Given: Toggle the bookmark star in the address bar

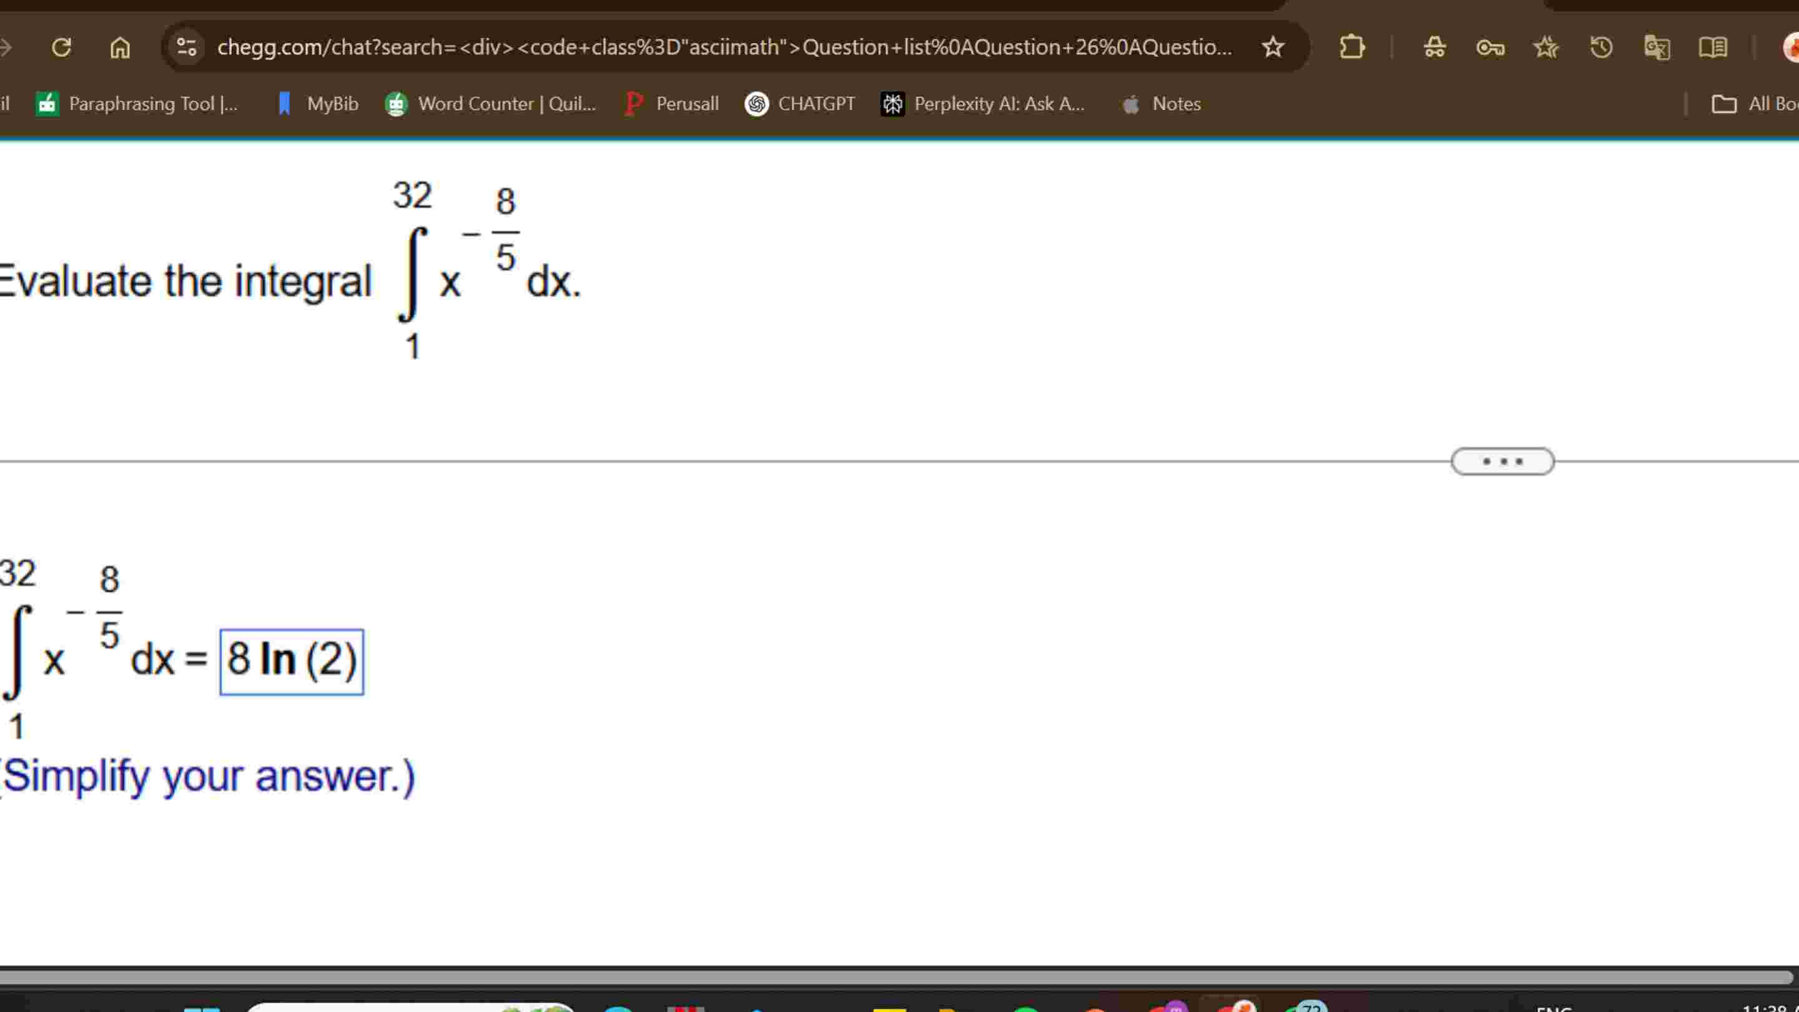Looking at the screenshot, I should 1273,47.
